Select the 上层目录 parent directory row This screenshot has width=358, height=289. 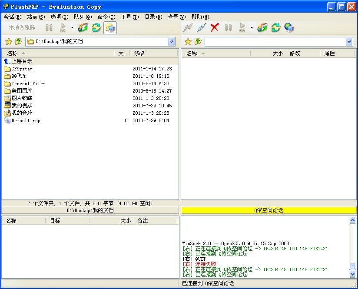90,61
